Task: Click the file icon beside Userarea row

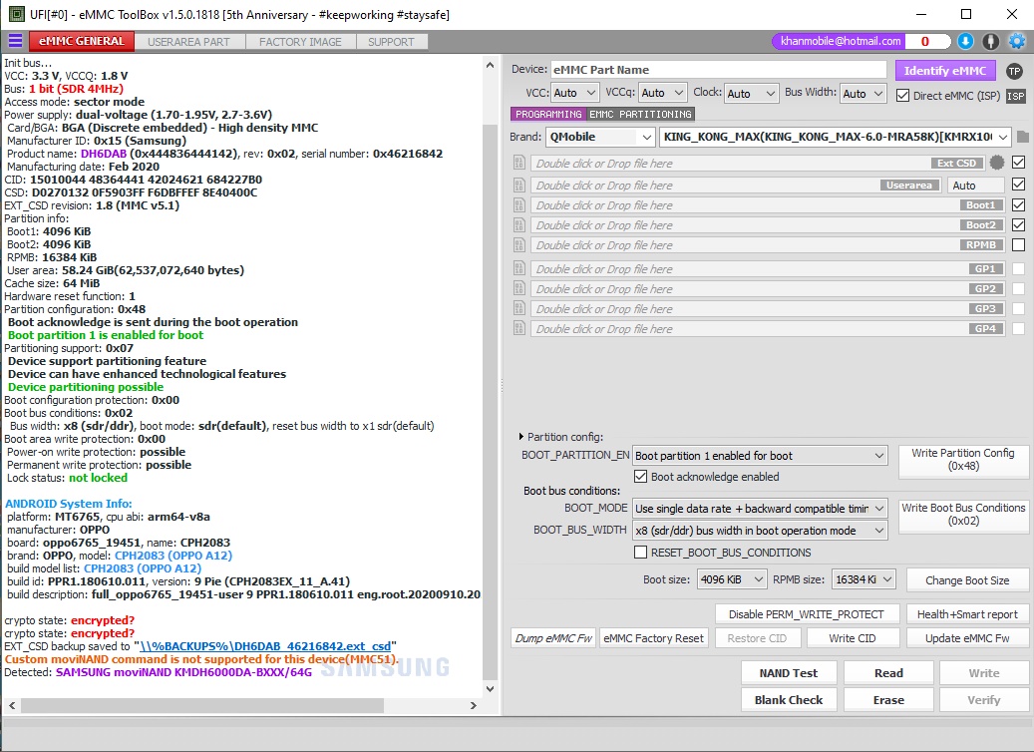Action: click(x=518, y=185)
